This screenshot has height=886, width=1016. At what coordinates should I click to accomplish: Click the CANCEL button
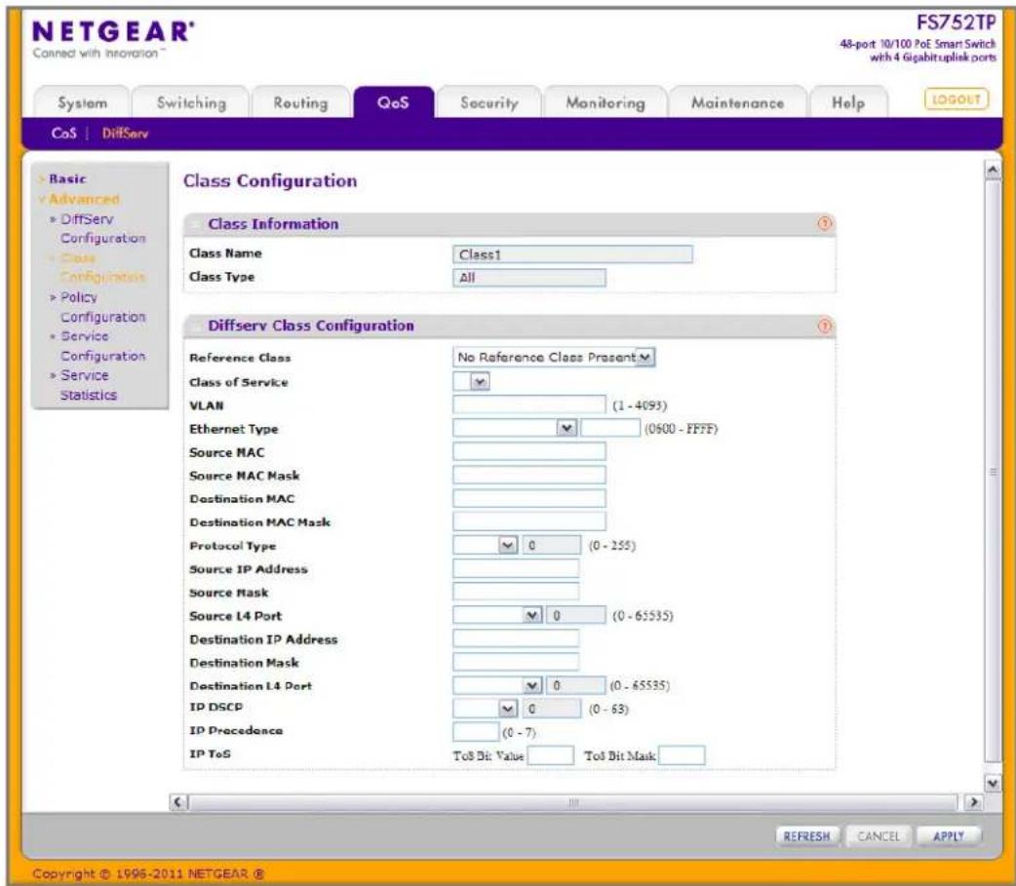pyautogui.click(x=878, y=836)
